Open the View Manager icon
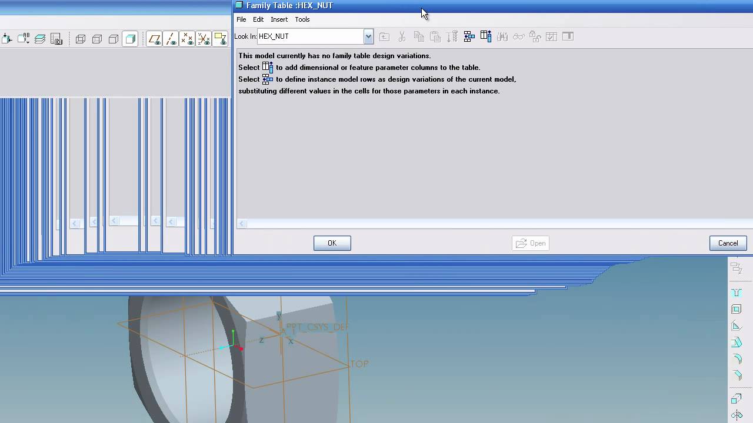 [56, 39]
